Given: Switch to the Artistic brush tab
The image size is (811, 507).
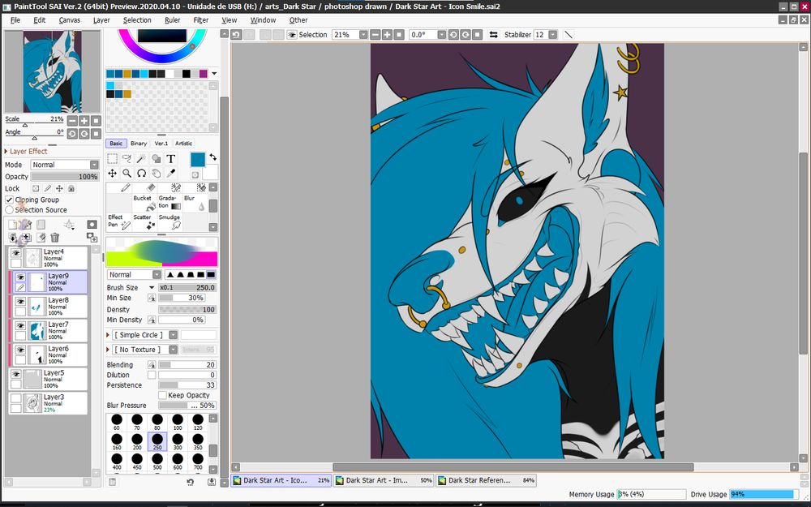Looking at the screenshot, I should [x=184, y=144].
